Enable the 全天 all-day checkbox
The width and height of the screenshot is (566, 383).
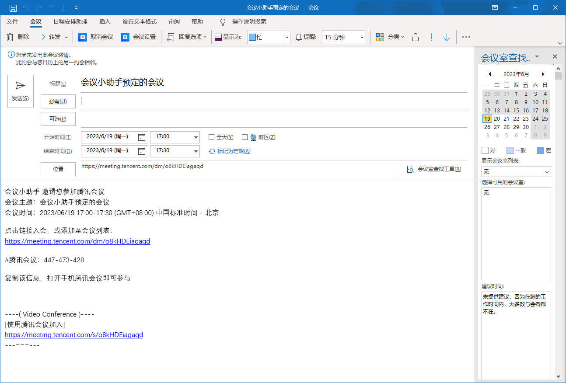pyautogui.click(x=211, y=137)
